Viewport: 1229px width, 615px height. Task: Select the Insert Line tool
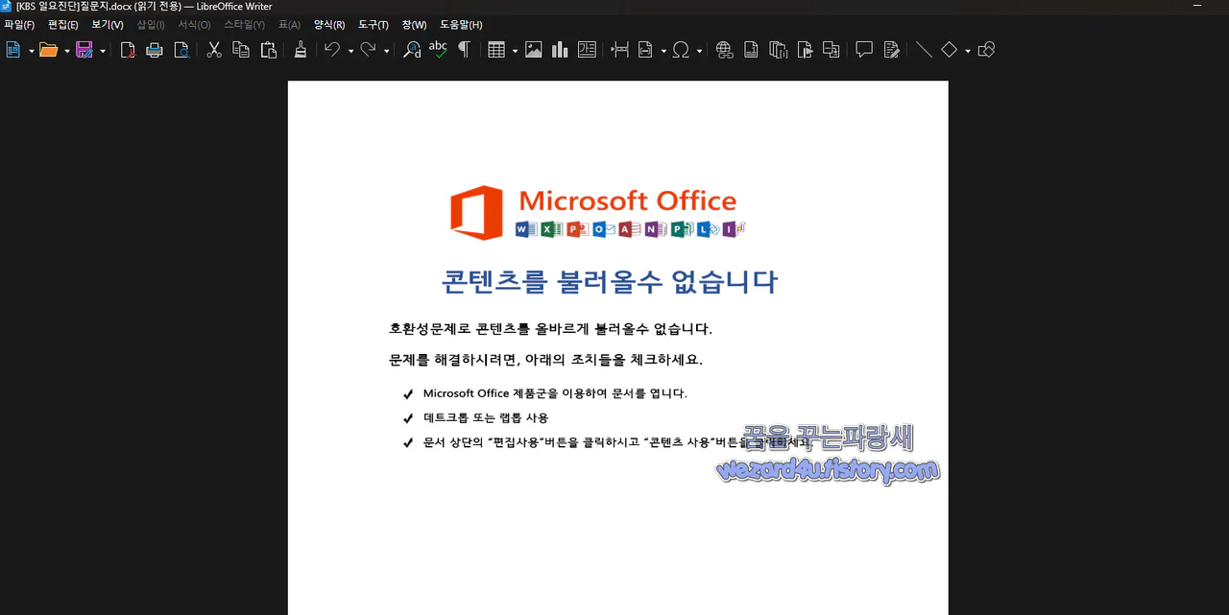924,50
